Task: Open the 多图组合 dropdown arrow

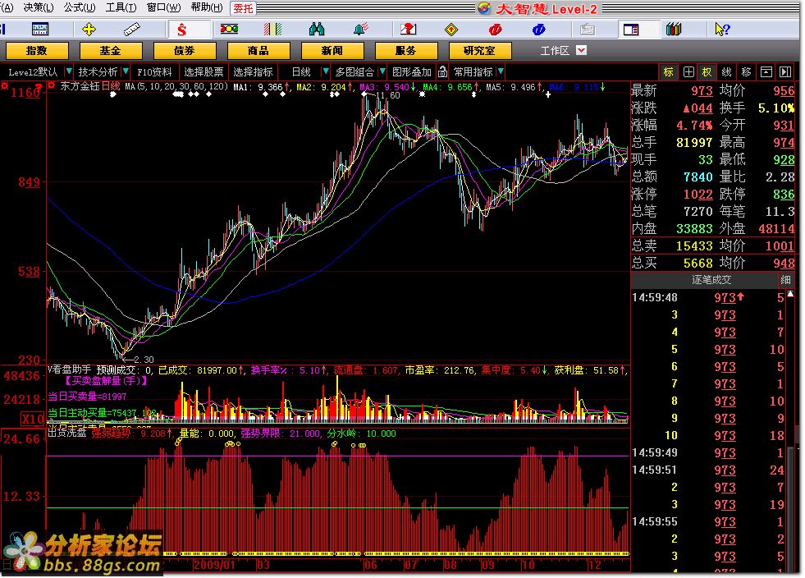Action: (x=382, y=71)
